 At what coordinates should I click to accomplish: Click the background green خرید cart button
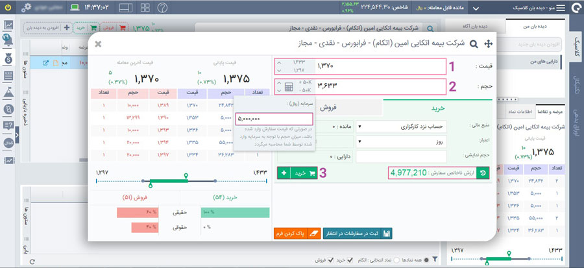pyautogui.click(x=86, y=28)
